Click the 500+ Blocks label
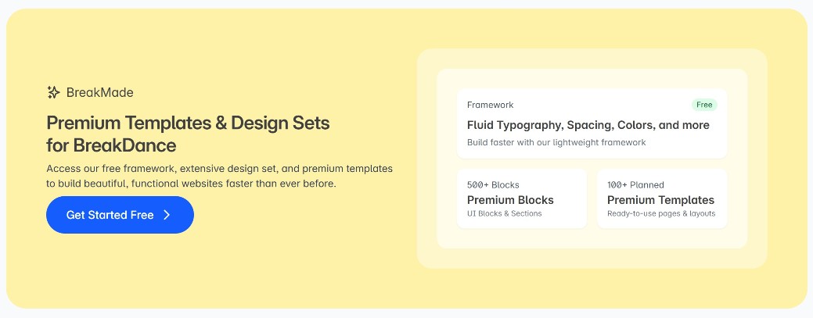813x318 pixels. tap(493, 185)
